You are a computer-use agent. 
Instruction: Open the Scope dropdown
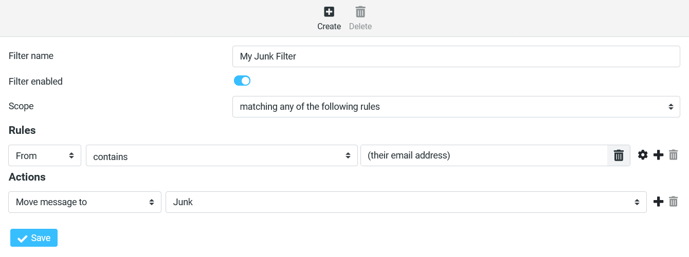click(x=456, y=107)
